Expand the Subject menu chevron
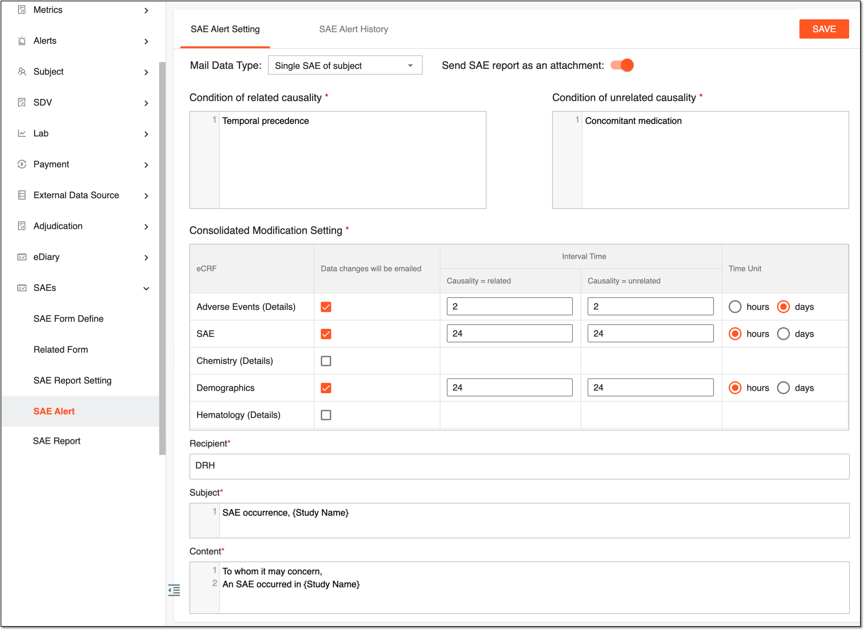Screen dimensions: 864x630 146,72
